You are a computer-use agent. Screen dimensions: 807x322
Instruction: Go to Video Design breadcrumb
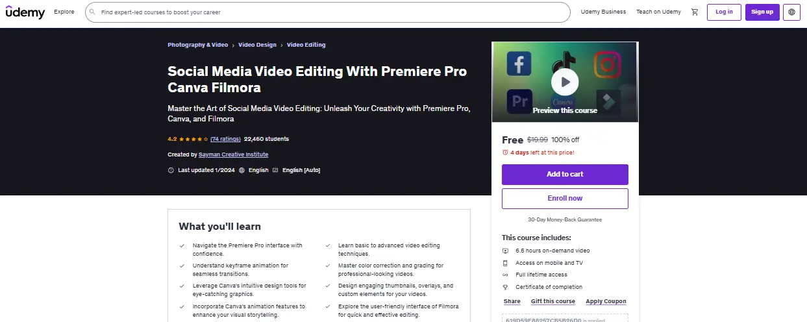[257, 45]
